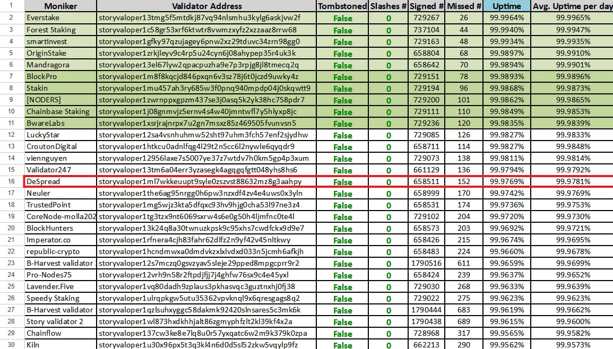Select the republic-crypto cell

click(60, 252)
